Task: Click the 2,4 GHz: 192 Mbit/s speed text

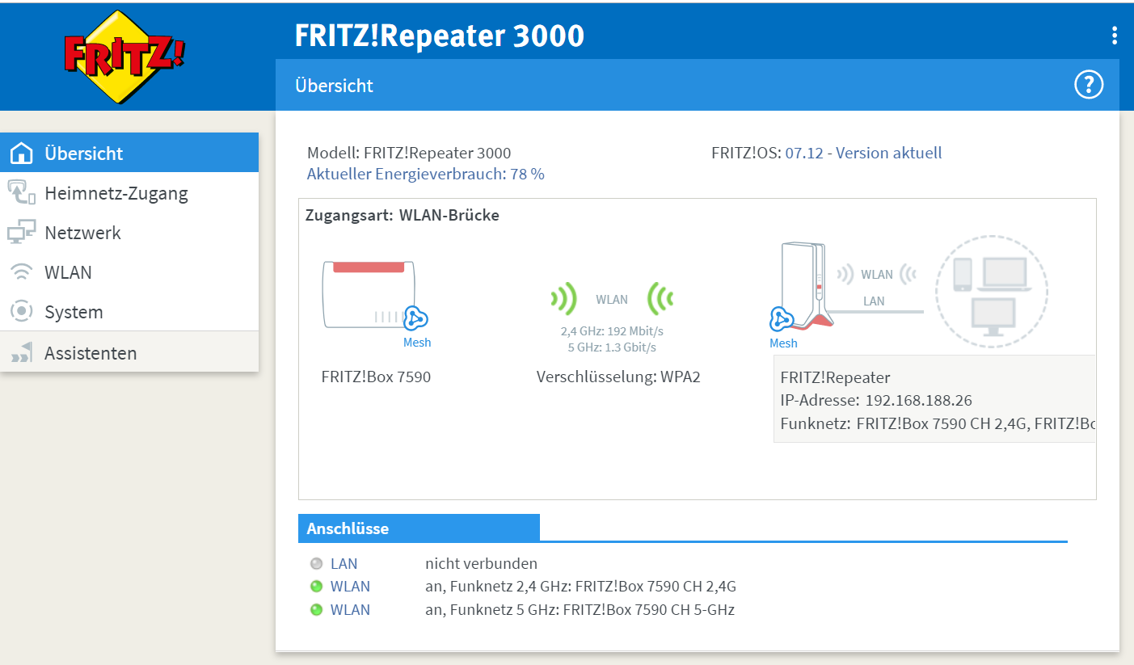Action: tap(612, 331)
